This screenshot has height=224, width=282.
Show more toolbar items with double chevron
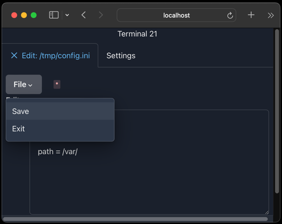(270, 15)
